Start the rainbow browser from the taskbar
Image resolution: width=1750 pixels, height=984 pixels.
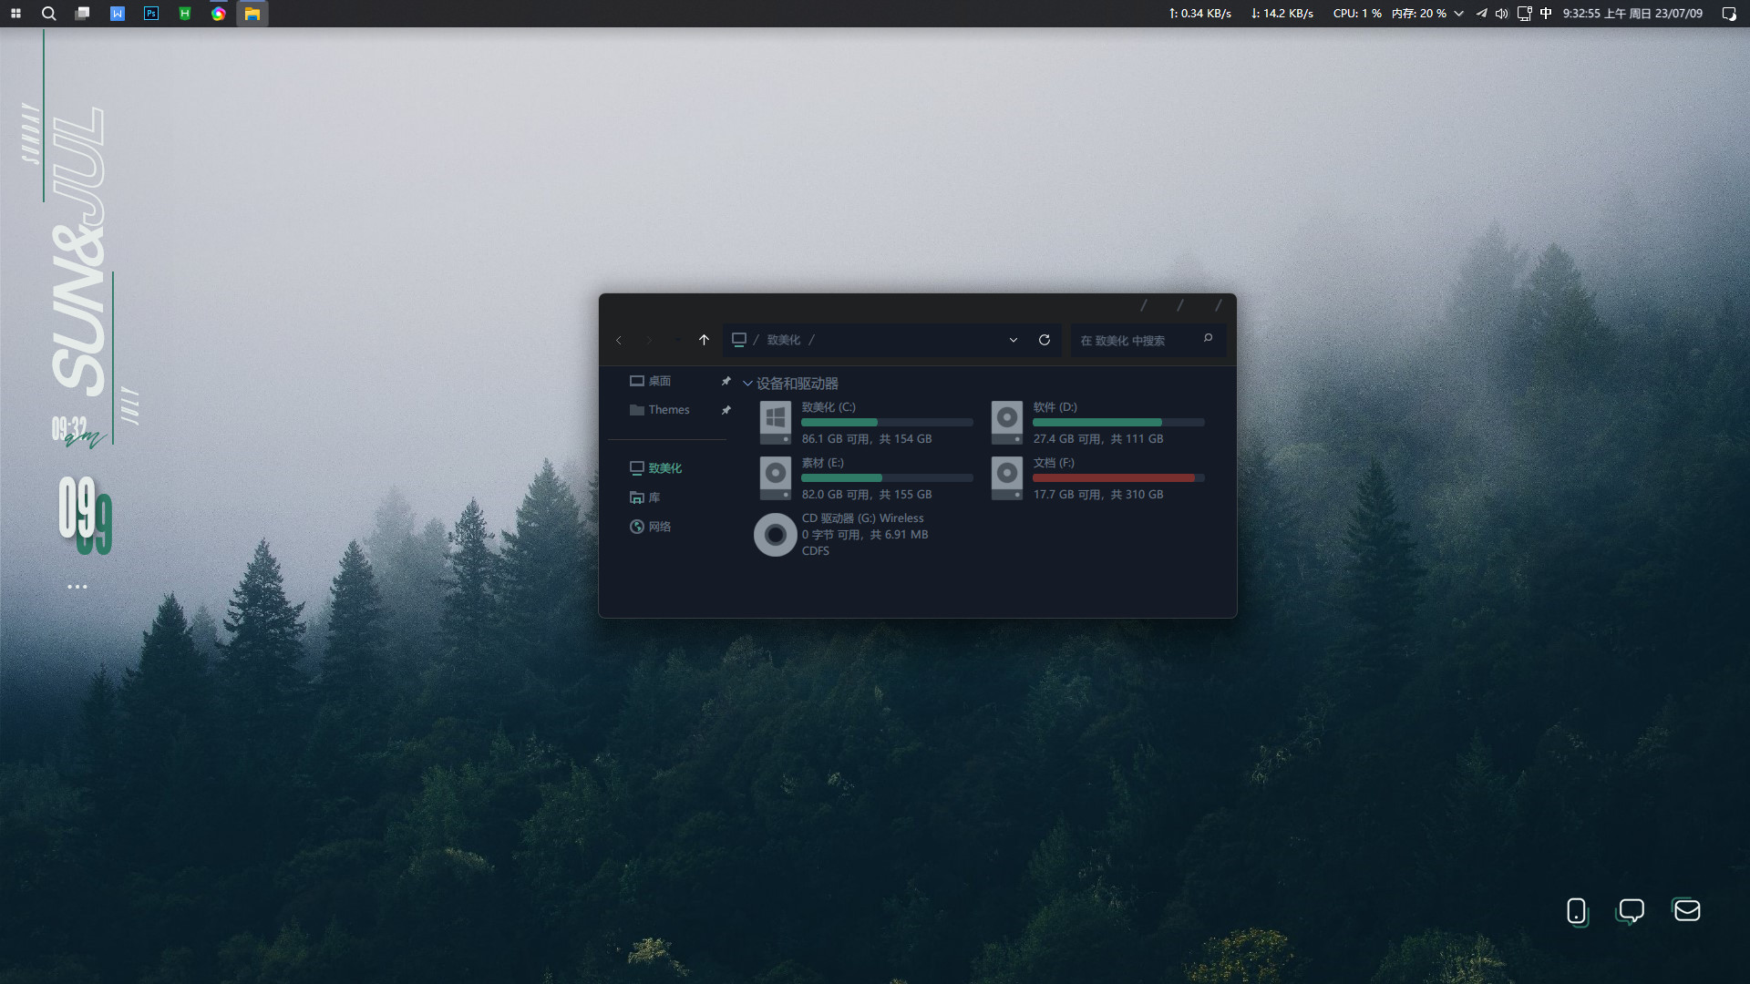[x=218, y=14]
